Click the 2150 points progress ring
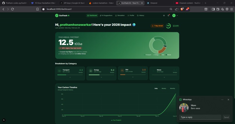Image resolution: width=235 pixels, height=124 pixels. (x=168, y=26)
